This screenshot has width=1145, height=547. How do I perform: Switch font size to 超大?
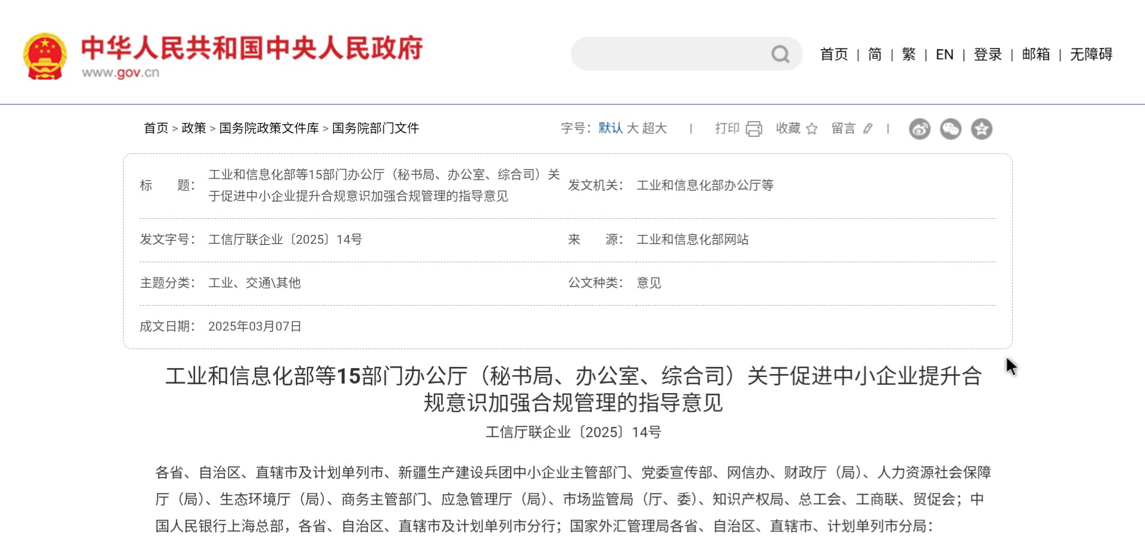coord(655,128)
